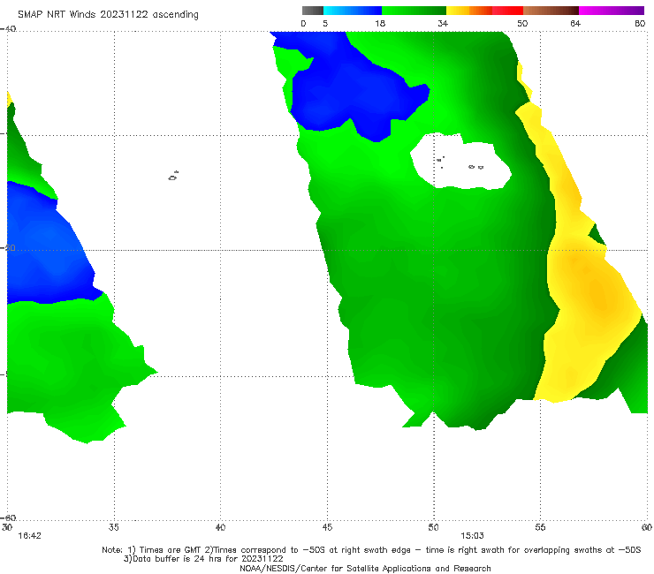Click the color bar label "64"
The height and width of the screenshot is (574, 654).
(575, 23)
